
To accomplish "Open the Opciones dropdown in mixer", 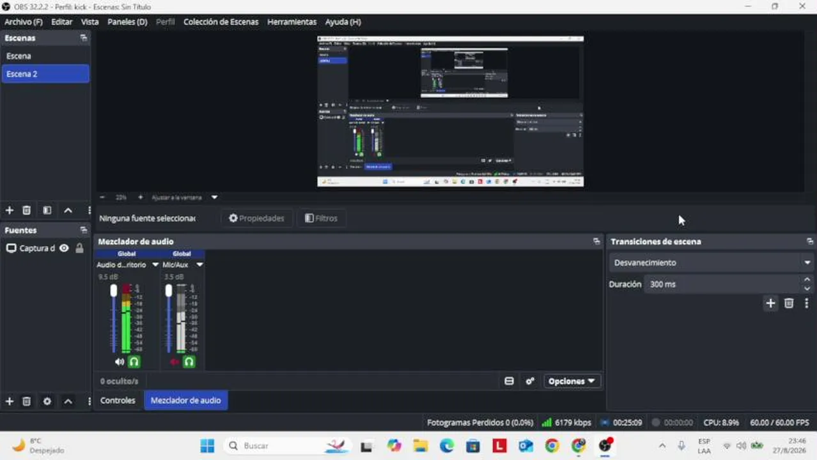I will [572, 381].
